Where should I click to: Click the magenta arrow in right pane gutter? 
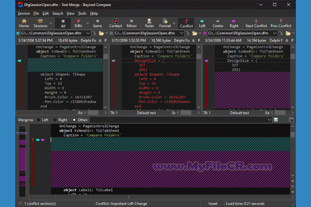[x=206, y=61]
